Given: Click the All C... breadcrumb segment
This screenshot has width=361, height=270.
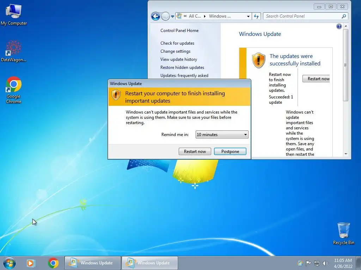Looking at the screenshot, I should (x=195, y=16).
